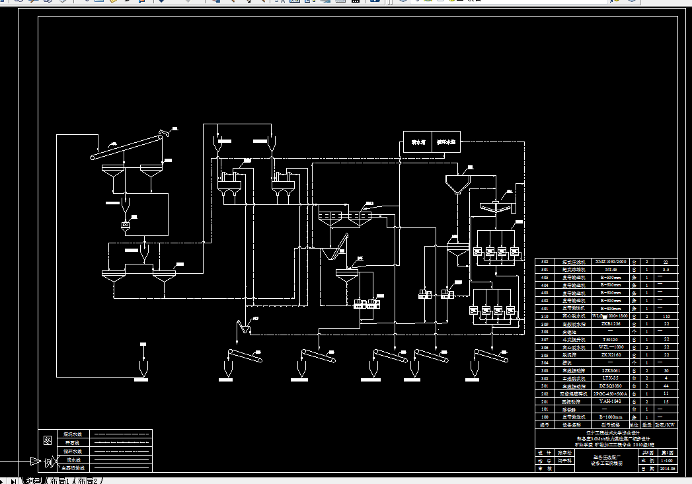Switch to the 模型 model tab

point(34,481)
